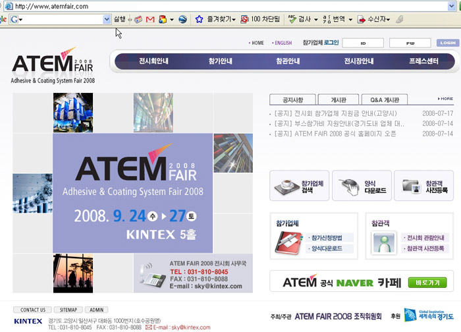
Task: Click the Gmail icon in the toolbar
Action: [150, 19]
